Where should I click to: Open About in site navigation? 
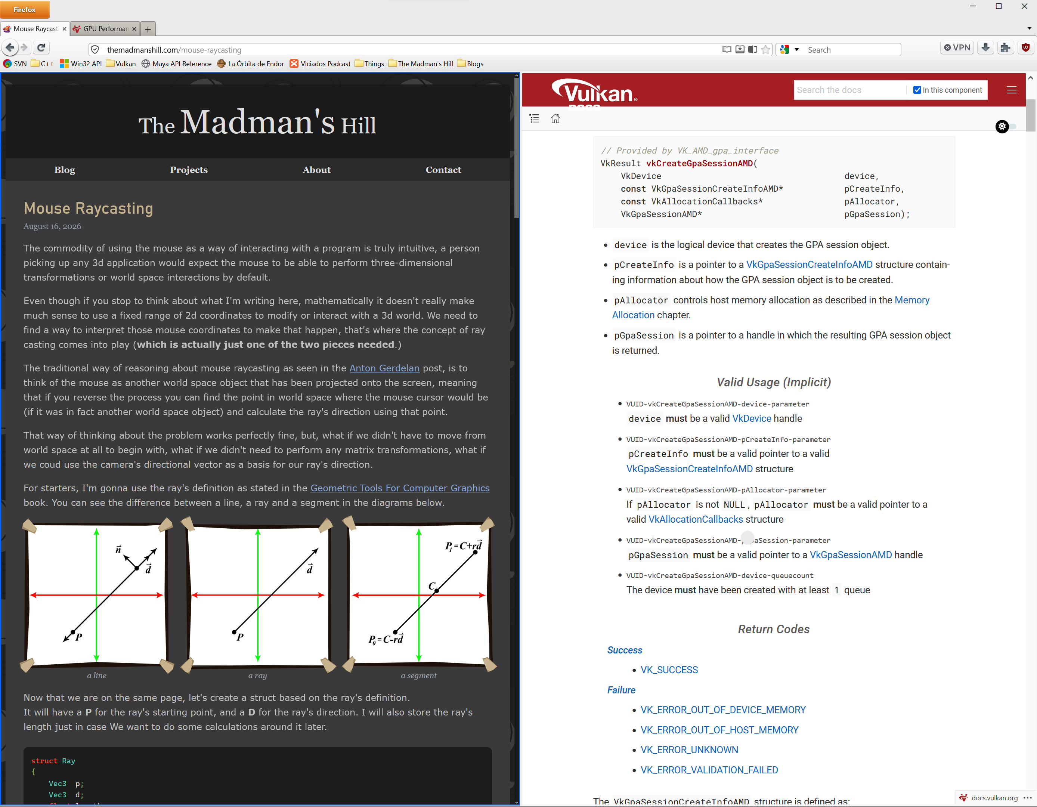pos(316,170)
